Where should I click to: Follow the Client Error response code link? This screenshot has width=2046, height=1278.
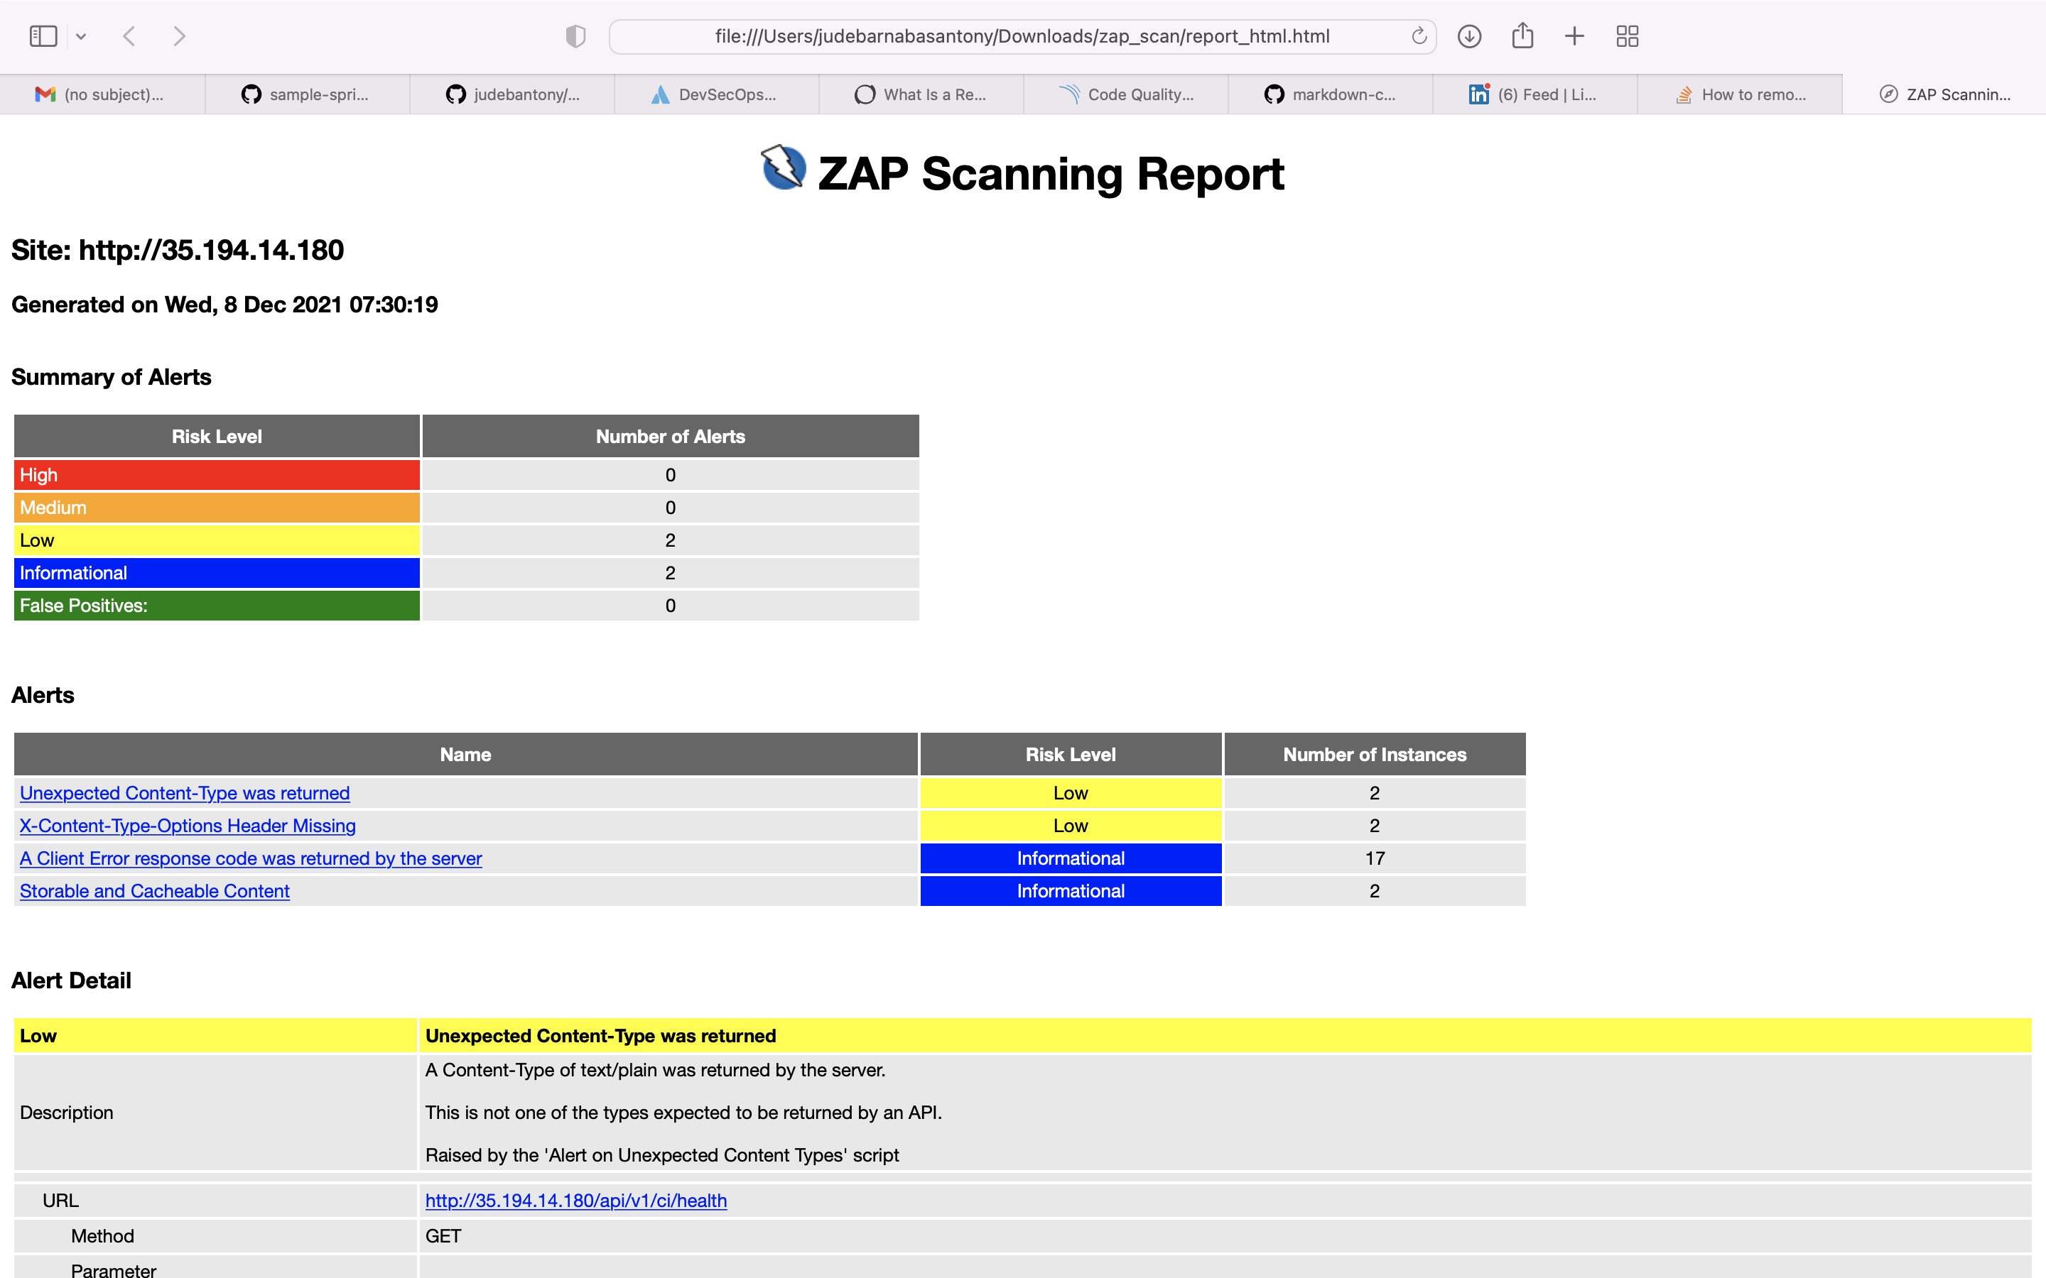click(x=250, y=858)
